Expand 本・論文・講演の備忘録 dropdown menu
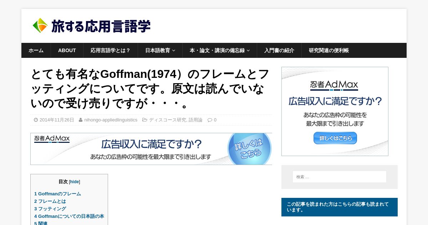The image size is (428, 225). click(220, 50)
